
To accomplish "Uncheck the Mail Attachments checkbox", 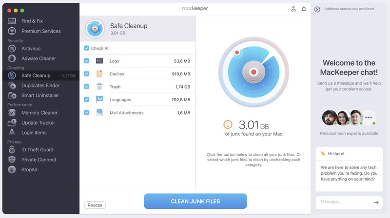I will (87, 112).
